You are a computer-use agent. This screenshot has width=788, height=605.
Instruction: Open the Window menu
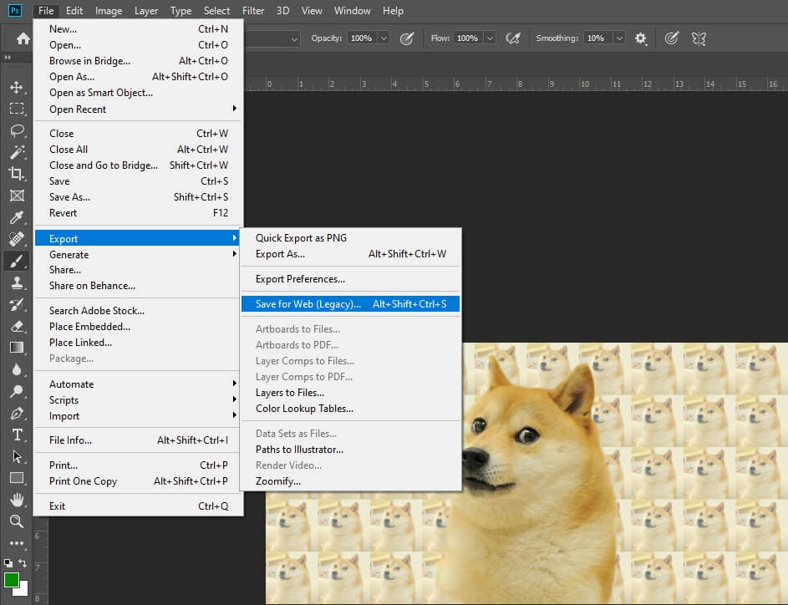[353, 11]
